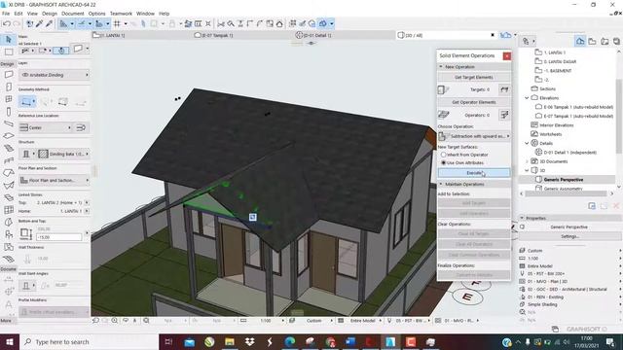Open Microsoft Edge from the taskbar
This screenshot has height=350, width=623.
[290, 341]
